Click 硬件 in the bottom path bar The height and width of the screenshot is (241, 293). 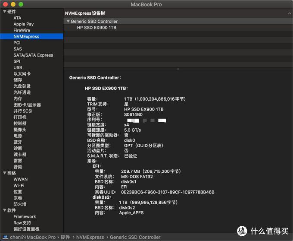(65, 237)
